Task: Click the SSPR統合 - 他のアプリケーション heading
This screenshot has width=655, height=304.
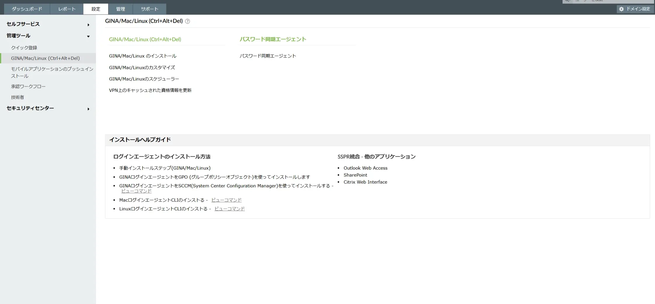Action: coord(376,157)
